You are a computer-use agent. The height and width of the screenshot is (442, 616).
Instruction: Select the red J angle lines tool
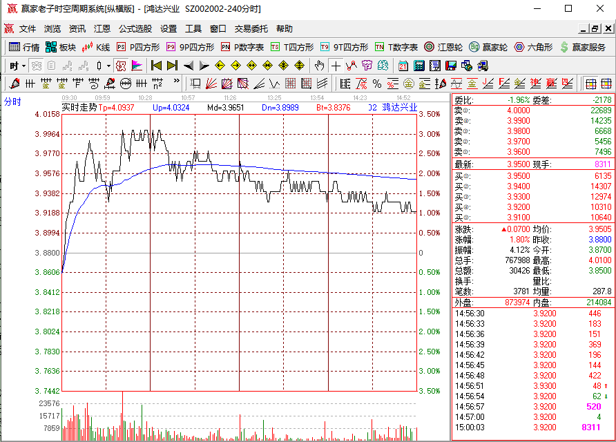(488, 84)
